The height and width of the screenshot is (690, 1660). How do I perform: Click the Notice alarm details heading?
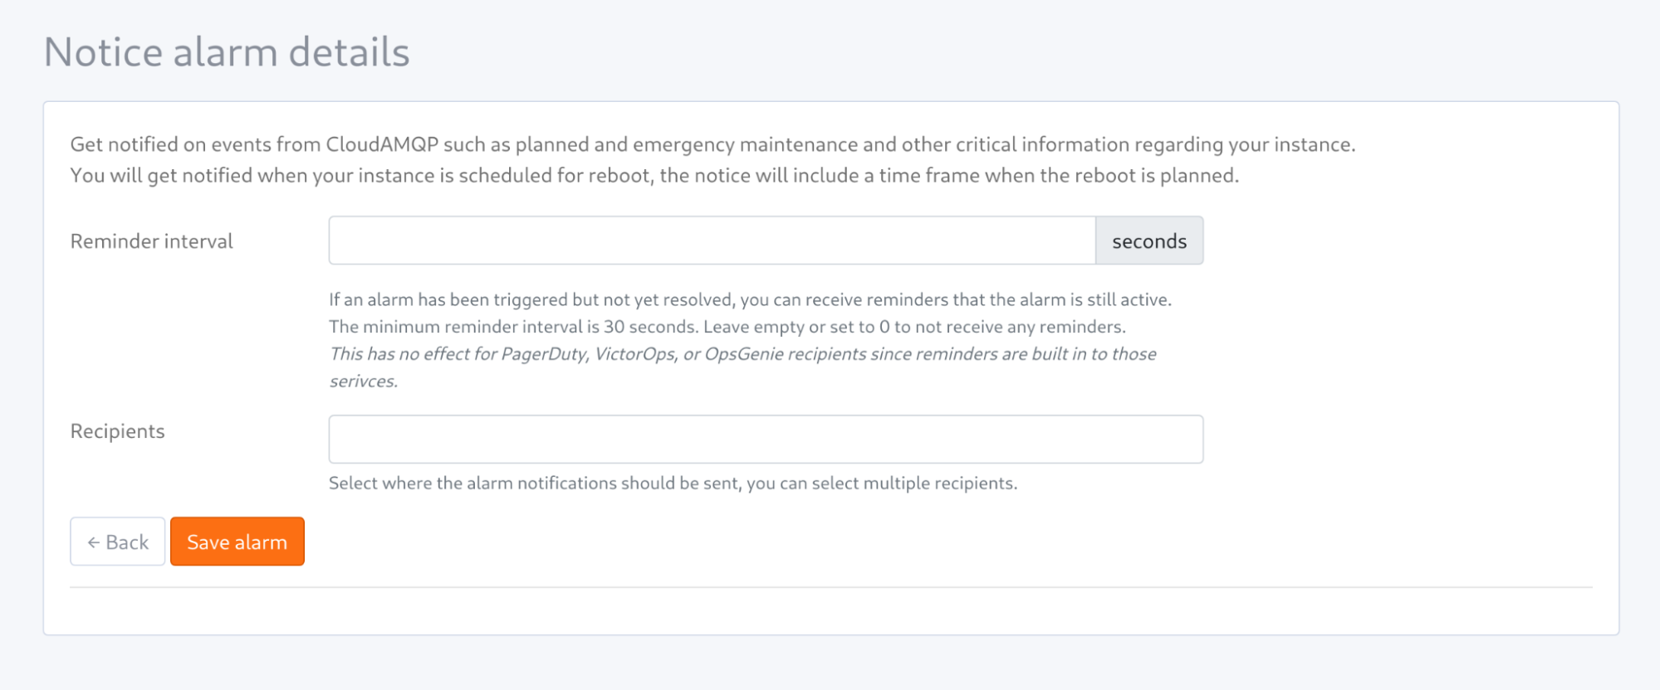click(227, 52)
